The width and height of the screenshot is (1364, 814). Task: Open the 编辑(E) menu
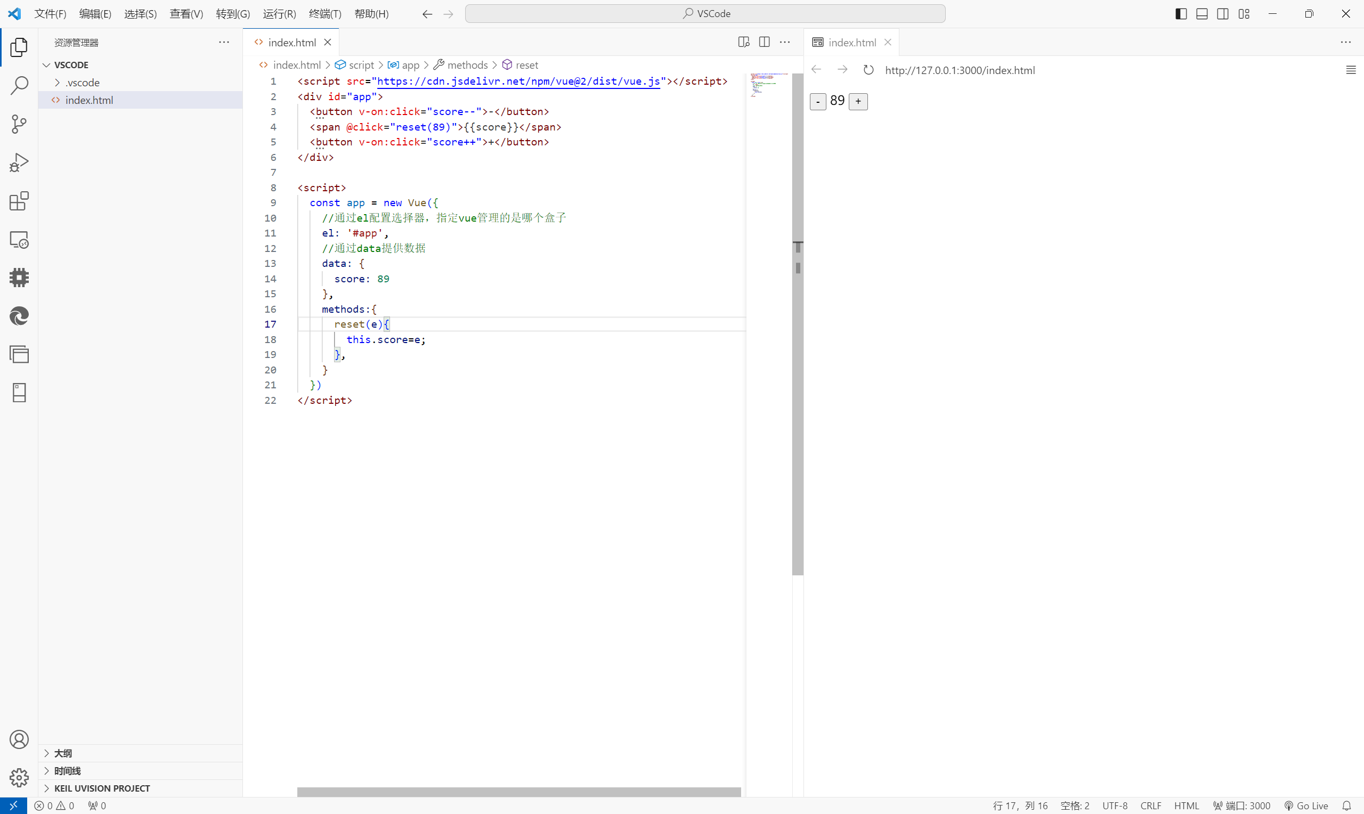95,14
